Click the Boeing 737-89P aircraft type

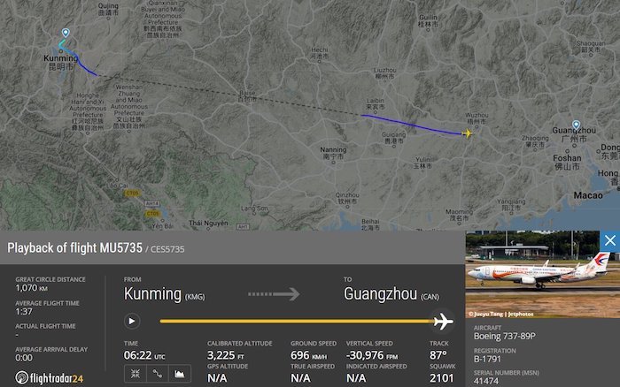(505, 336)
